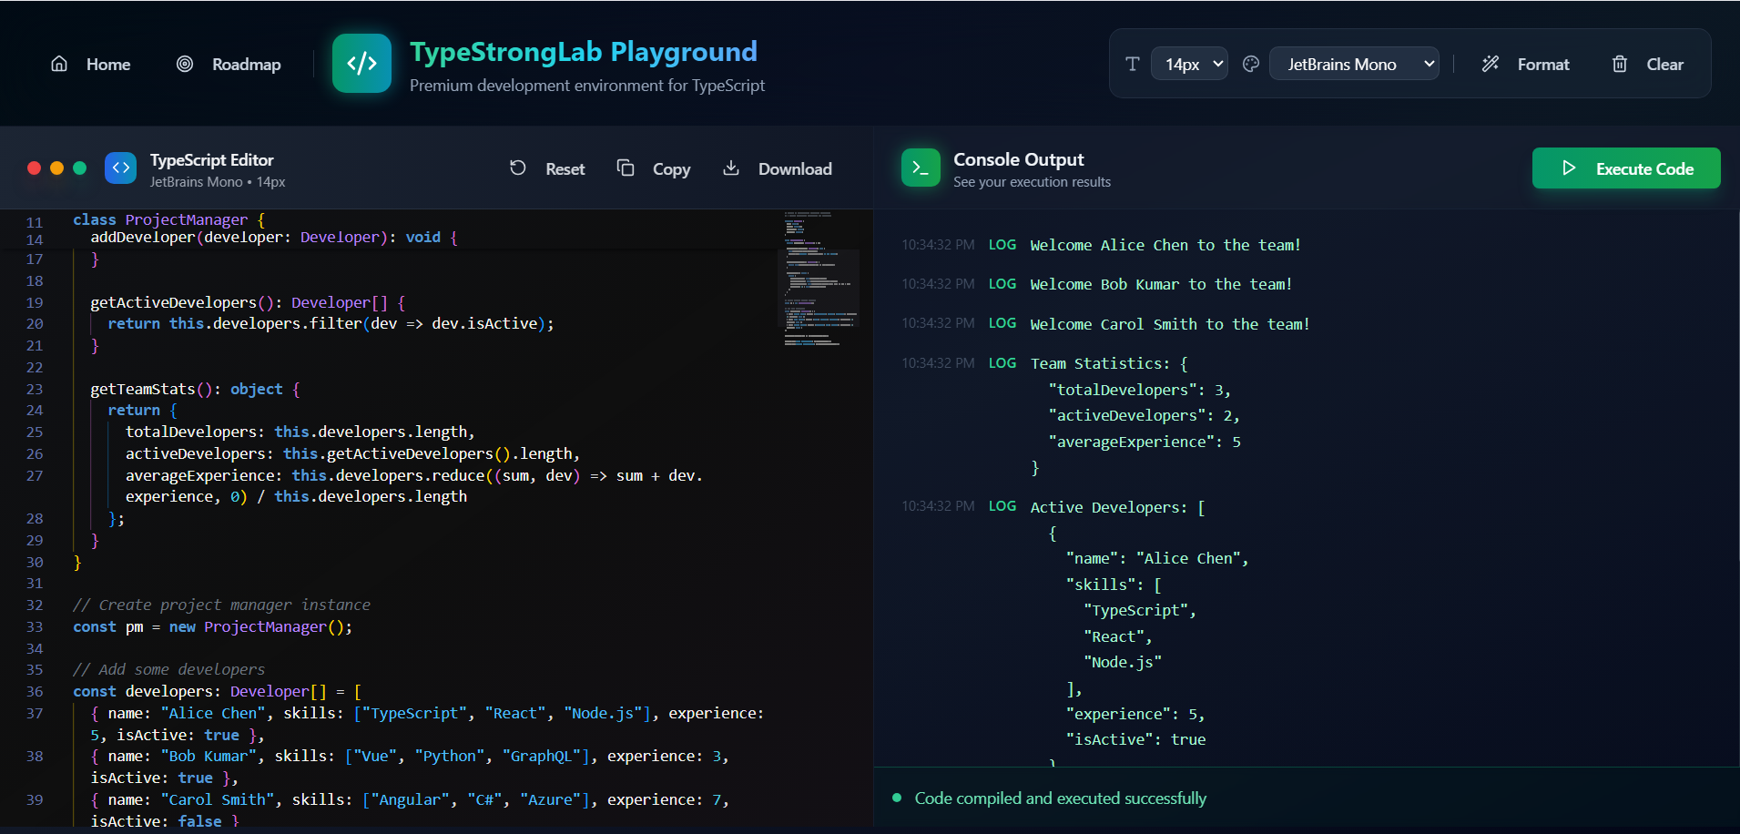This screenshot has width=1740, height=834.
Task: Click the Format button label
Action: (x=1543, y=65)
